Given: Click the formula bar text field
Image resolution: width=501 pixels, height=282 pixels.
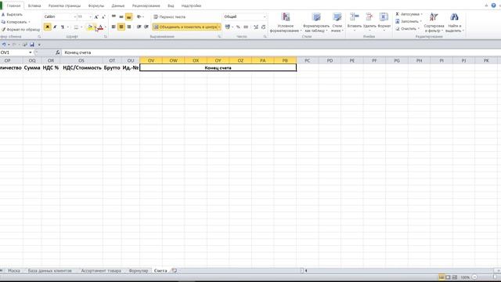Looking at the screenshot, I should click(281, 52).
